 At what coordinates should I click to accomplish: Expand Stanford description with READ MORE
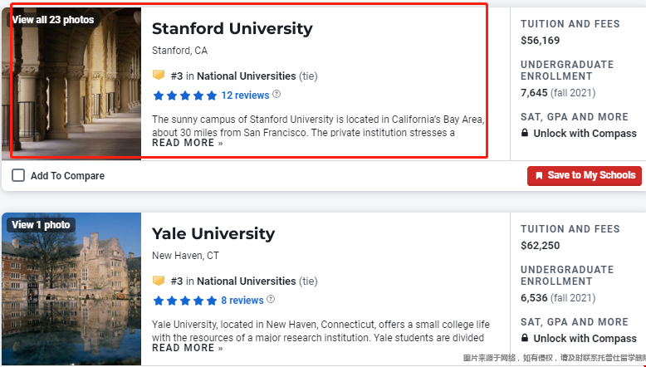click(x=187, y=143)
